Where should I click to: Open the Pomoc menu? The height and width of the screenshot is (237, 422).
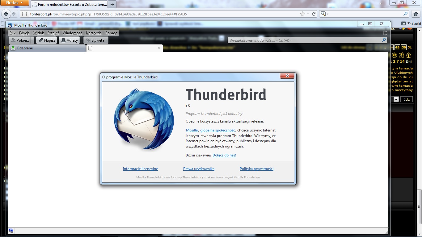[111, 33]
